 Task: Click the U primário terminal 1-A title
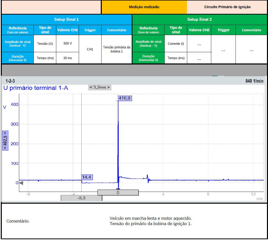coord(36,88)
